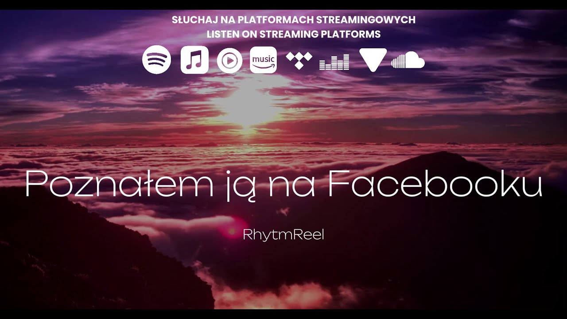The height and width of the screenshot is (319, 567).
Task: Click the Spotify icon
Action: coord(156,60)
